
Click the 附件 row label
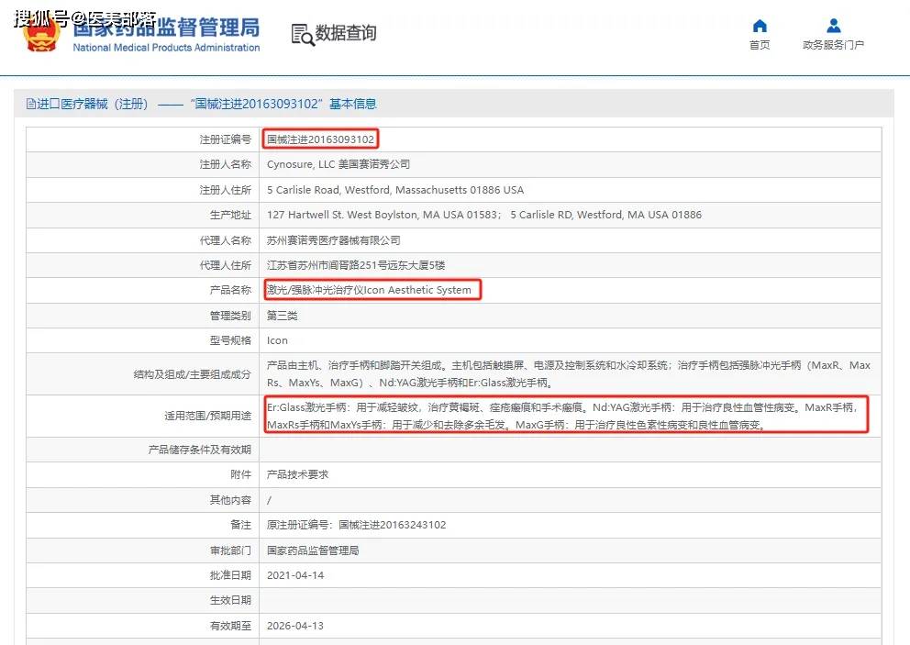pyautogui.click(x=241, y=475)
